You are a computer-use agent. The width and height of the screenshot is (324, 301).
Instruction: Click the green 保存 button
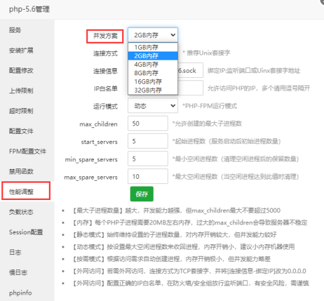point(141,194)
